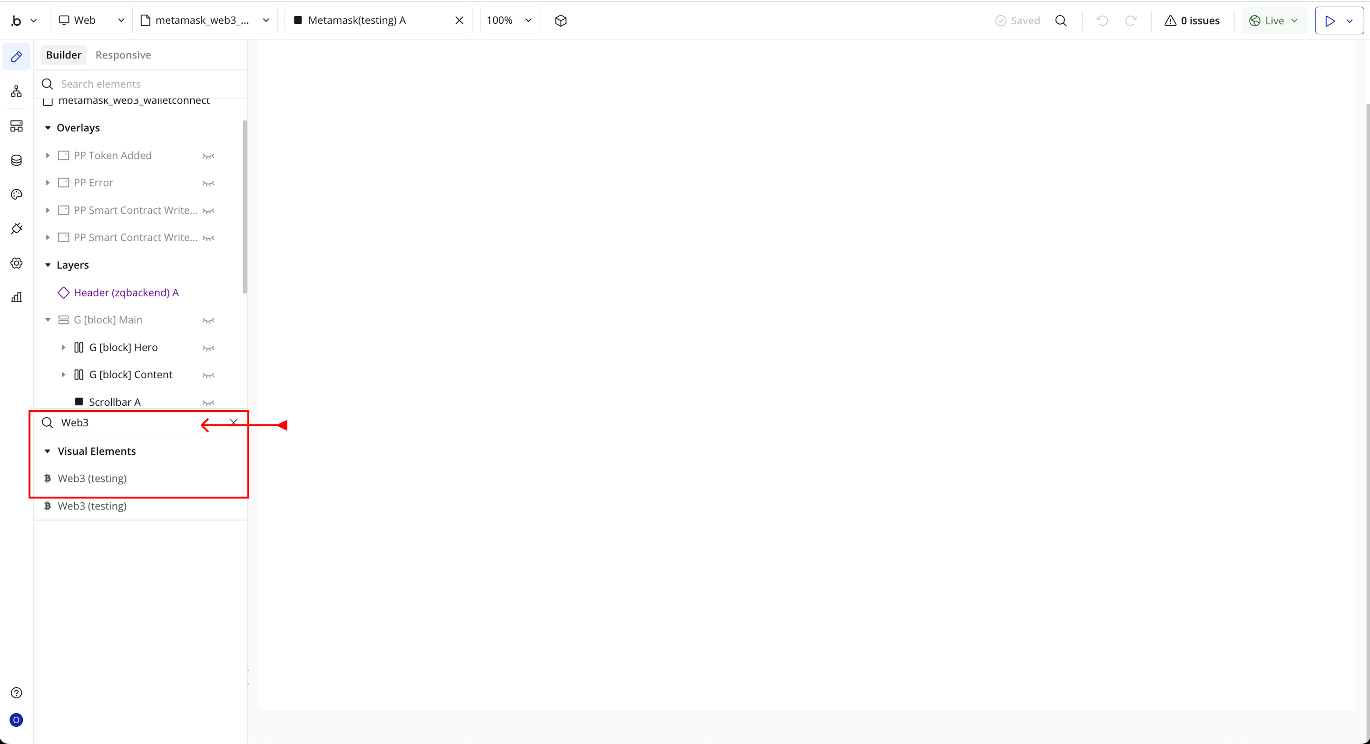Toggle visibility of PP Token Added

[x=208, y=156]
